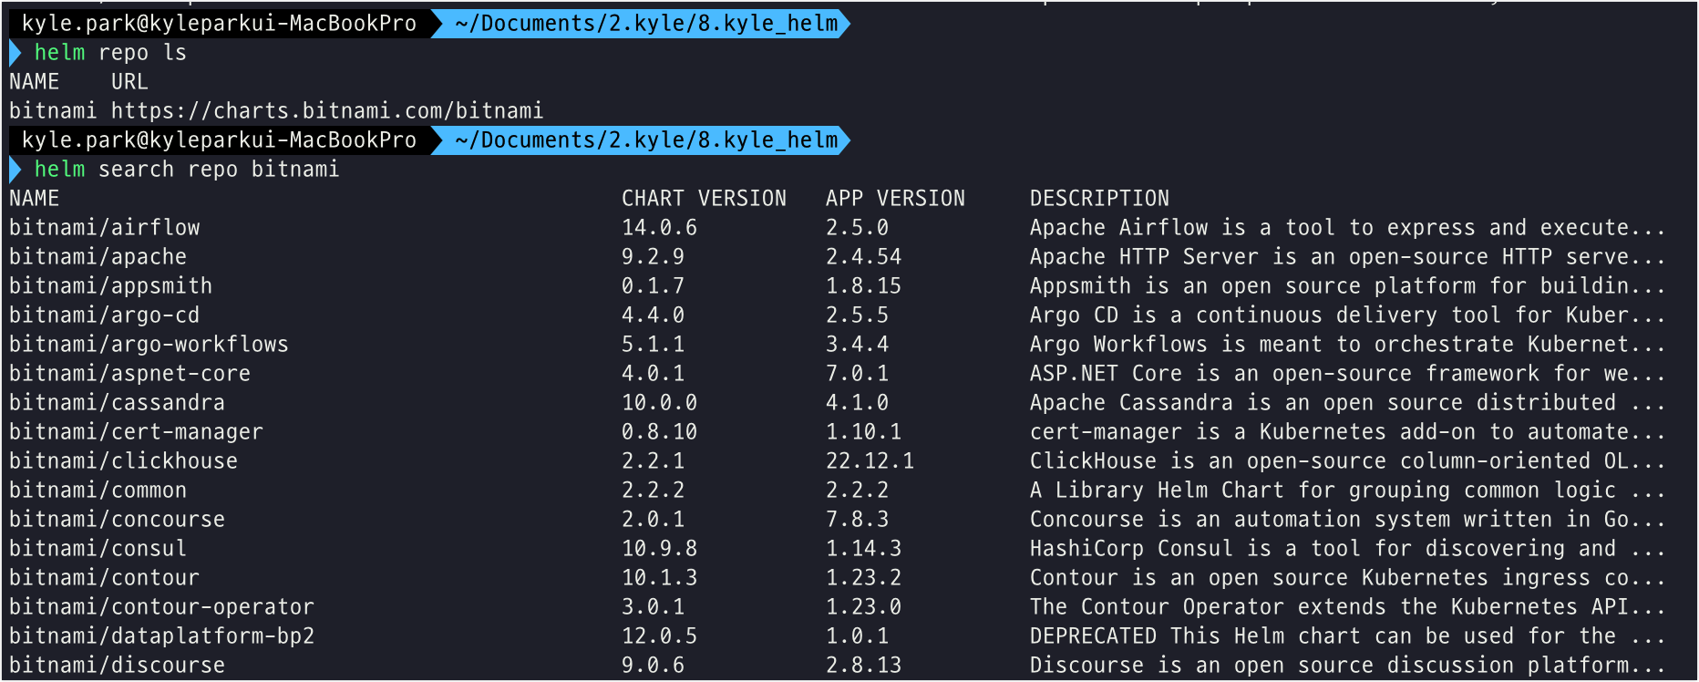Click the bitnami/airflow chart name
Screen dimensions: 1699x682
pyautogui.click(x=105, y=228)
